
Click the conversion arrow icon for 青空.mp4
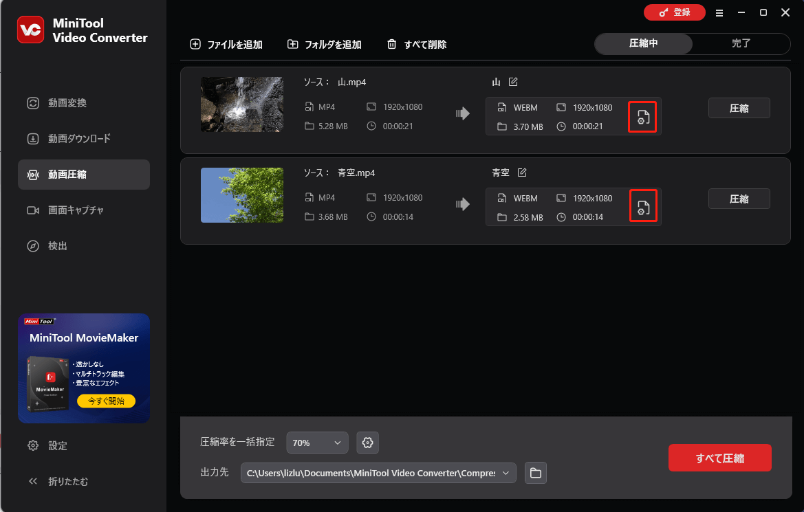tap(462, 204)
